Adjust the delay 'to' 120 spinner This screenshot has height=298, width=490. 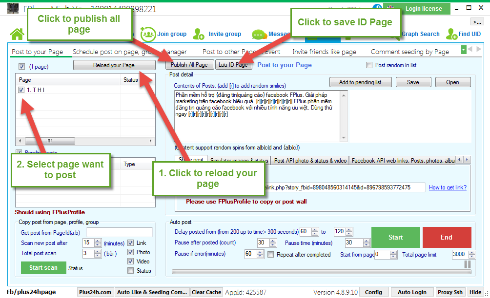[349, 232]
